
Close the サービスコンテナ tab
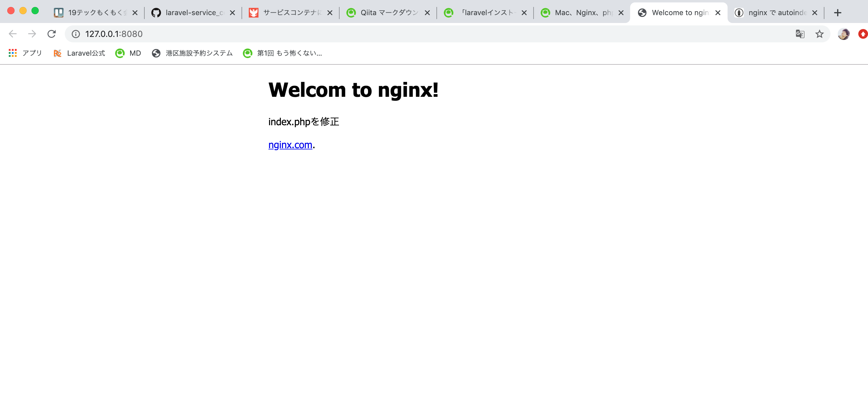[330, 13]
